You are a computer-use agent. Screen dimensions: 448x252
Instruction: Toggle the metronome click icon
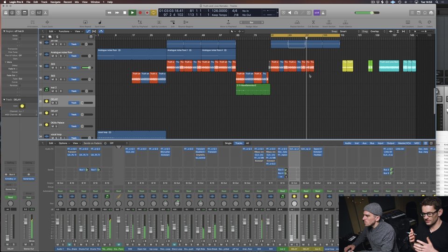click(323, 13)
